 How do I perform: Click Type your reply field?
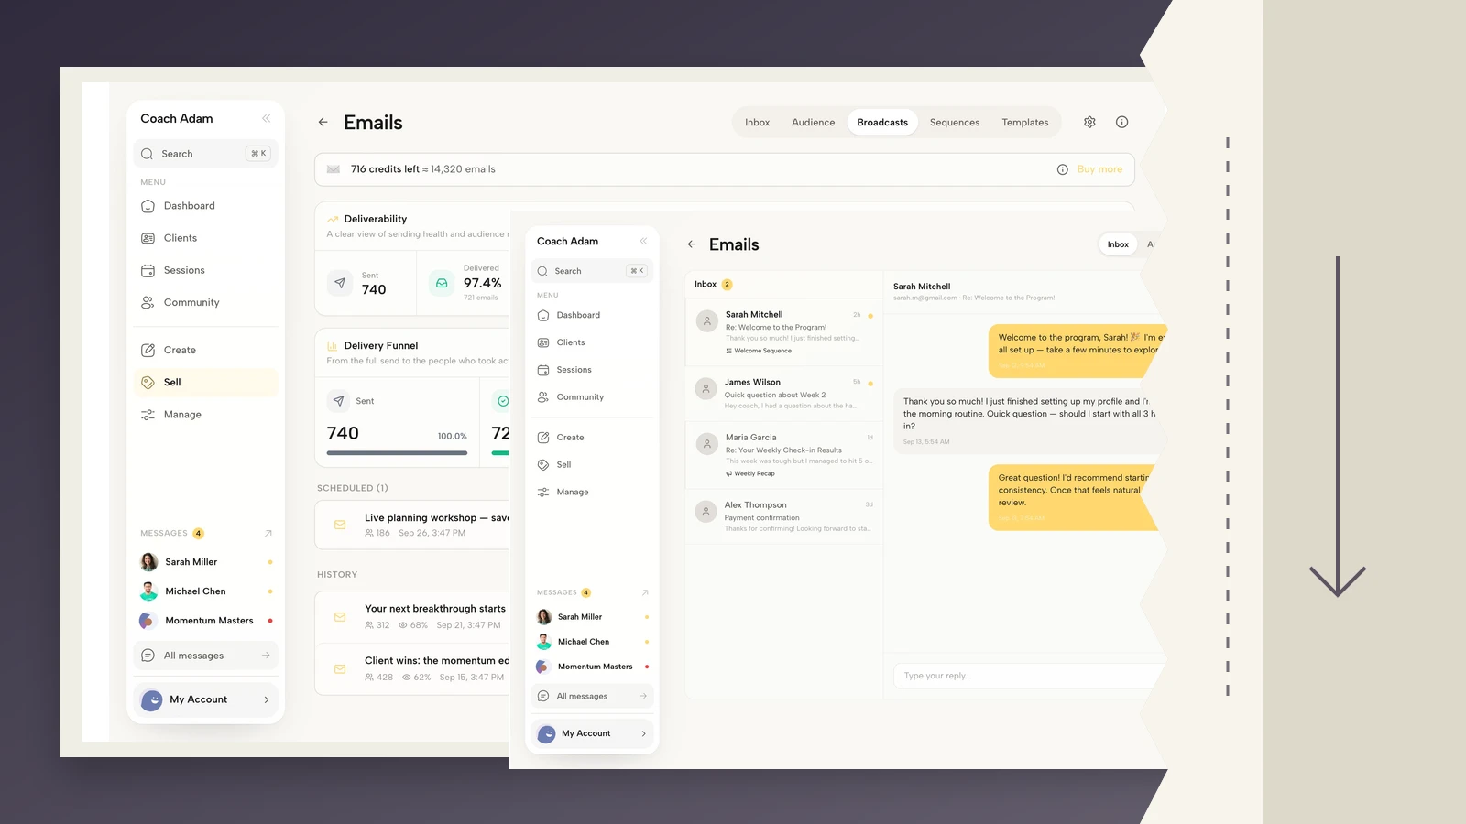coord(1026,676)
